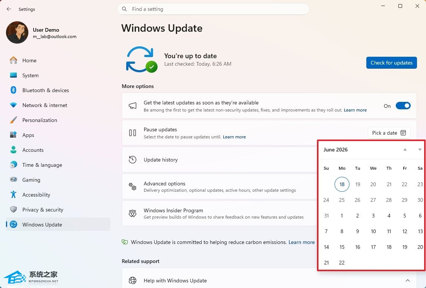Image resolution: width=426 pixels, height=288 pixels.
Task: Click the June 2026 calendar header
Action: coord(336,150)
